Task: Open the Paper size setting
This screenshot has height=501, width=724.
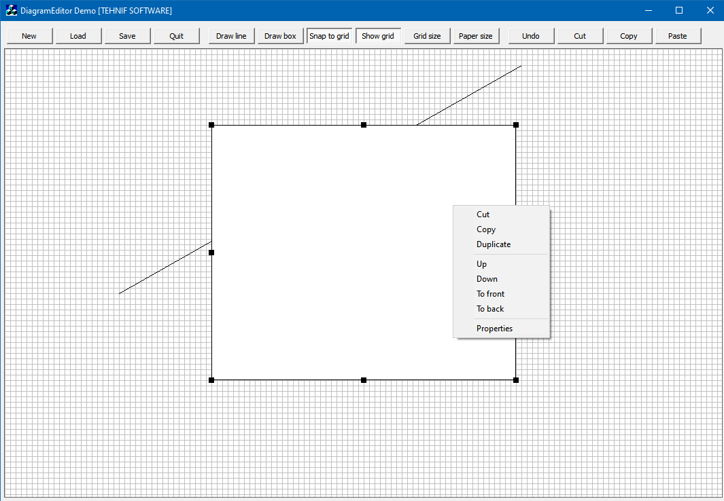Action: click(x=476, y=36)
